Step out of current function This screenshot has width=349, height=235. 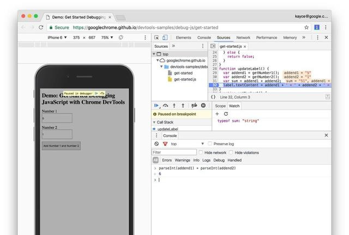183,106
